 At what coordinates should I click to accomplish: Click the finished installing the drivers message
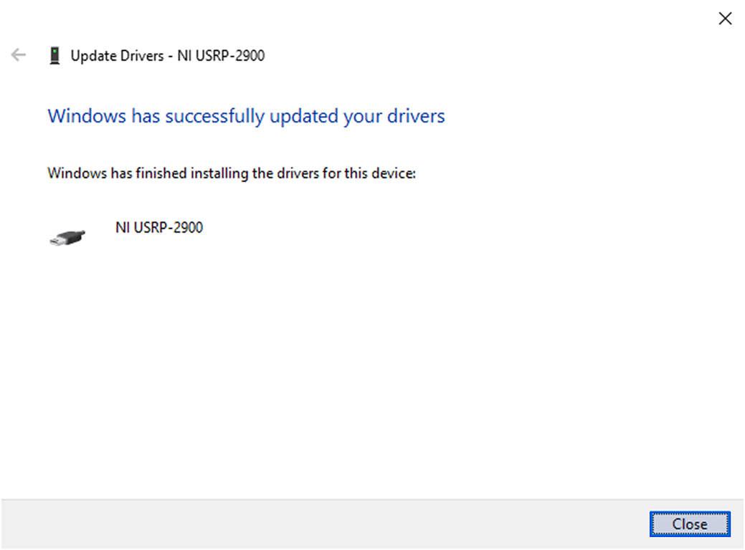[231, 173]
